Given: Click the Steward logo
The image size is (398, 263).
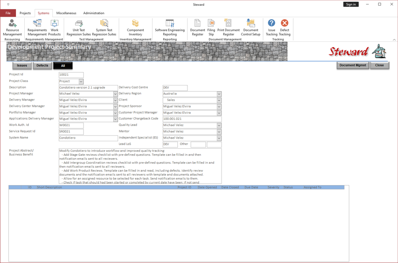Looking at the screenshot, I should 357,51.
